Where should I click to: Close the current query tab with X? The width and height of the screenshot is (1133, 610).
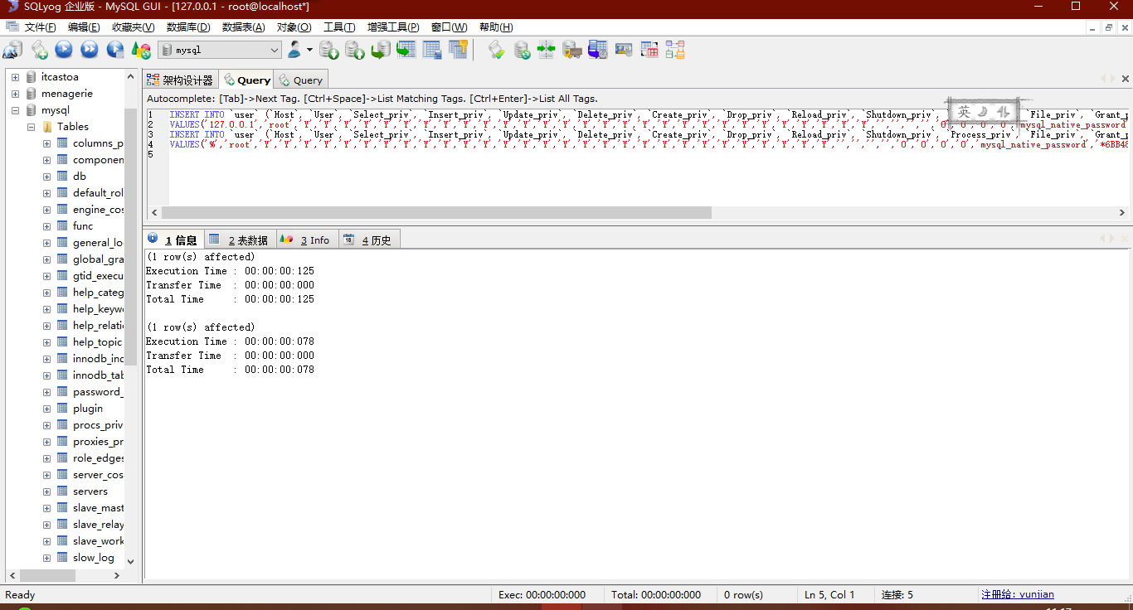1126,79
